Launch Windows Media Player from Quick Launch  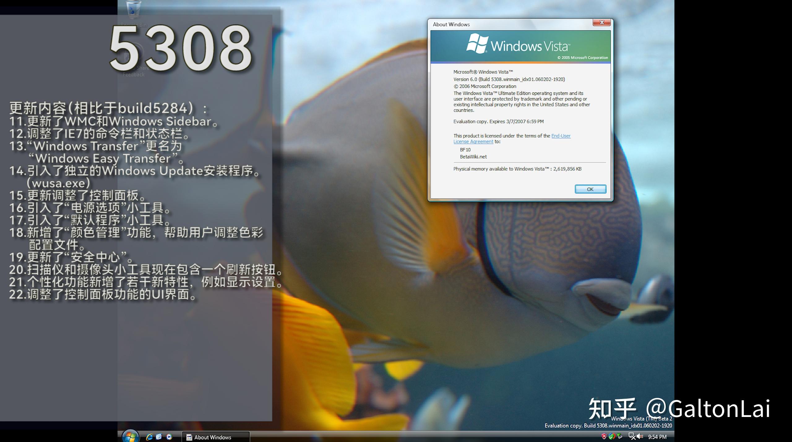point(169,437)
